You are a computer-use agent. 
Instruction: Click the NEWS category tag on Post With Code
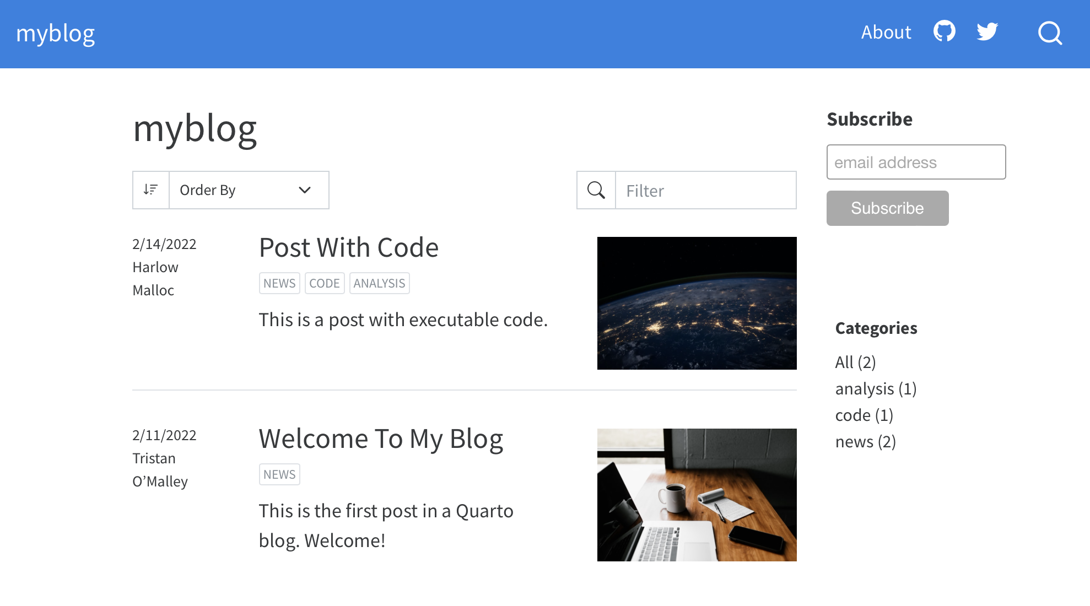pyautogui.click(x=279, y=282)
